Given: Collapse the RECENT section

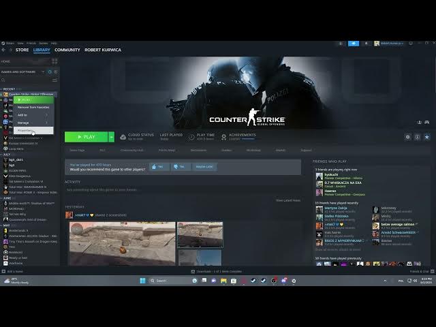Looking at the screenshot, I should 9,89.
